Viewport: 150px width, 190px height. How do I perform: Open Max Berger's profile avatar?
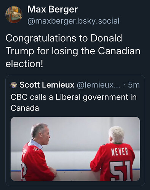click(14, 14)
